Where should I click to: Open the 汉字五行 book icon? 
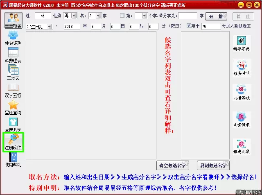13,91
